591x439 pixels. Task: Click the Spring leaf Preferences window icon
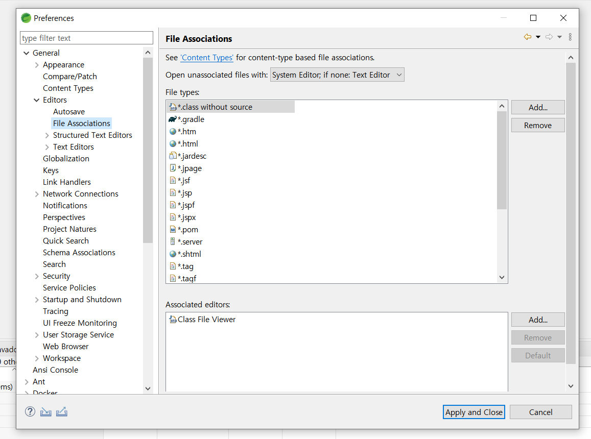26,18
